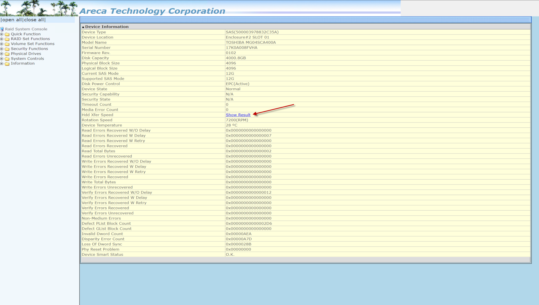Click the RAID Set Functions folder icon

pyautogui.click(x=7, y=39)
